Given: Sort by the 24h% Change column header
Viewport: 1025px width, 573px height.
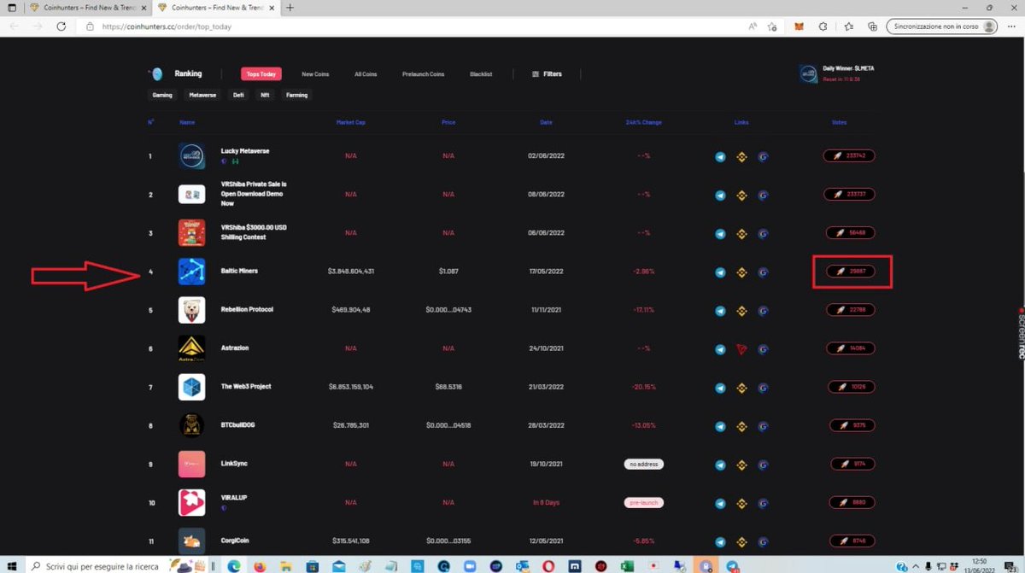Looking at the screenshot, I should pos(643,122).
